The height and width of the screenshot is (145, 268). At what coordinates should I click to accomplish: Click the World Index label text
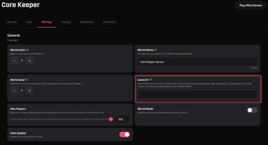pos(18,50)
